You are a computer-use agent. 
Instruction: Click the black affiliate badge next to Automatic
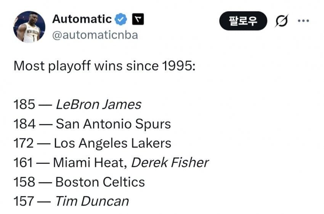138,19
